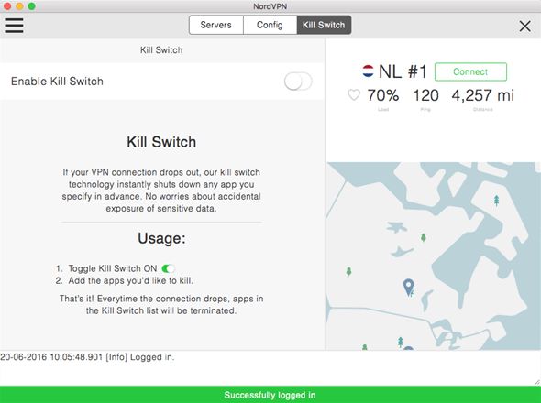Click the 120 ping value
This screenshot has height=403, width=541.
pos(425,95)
